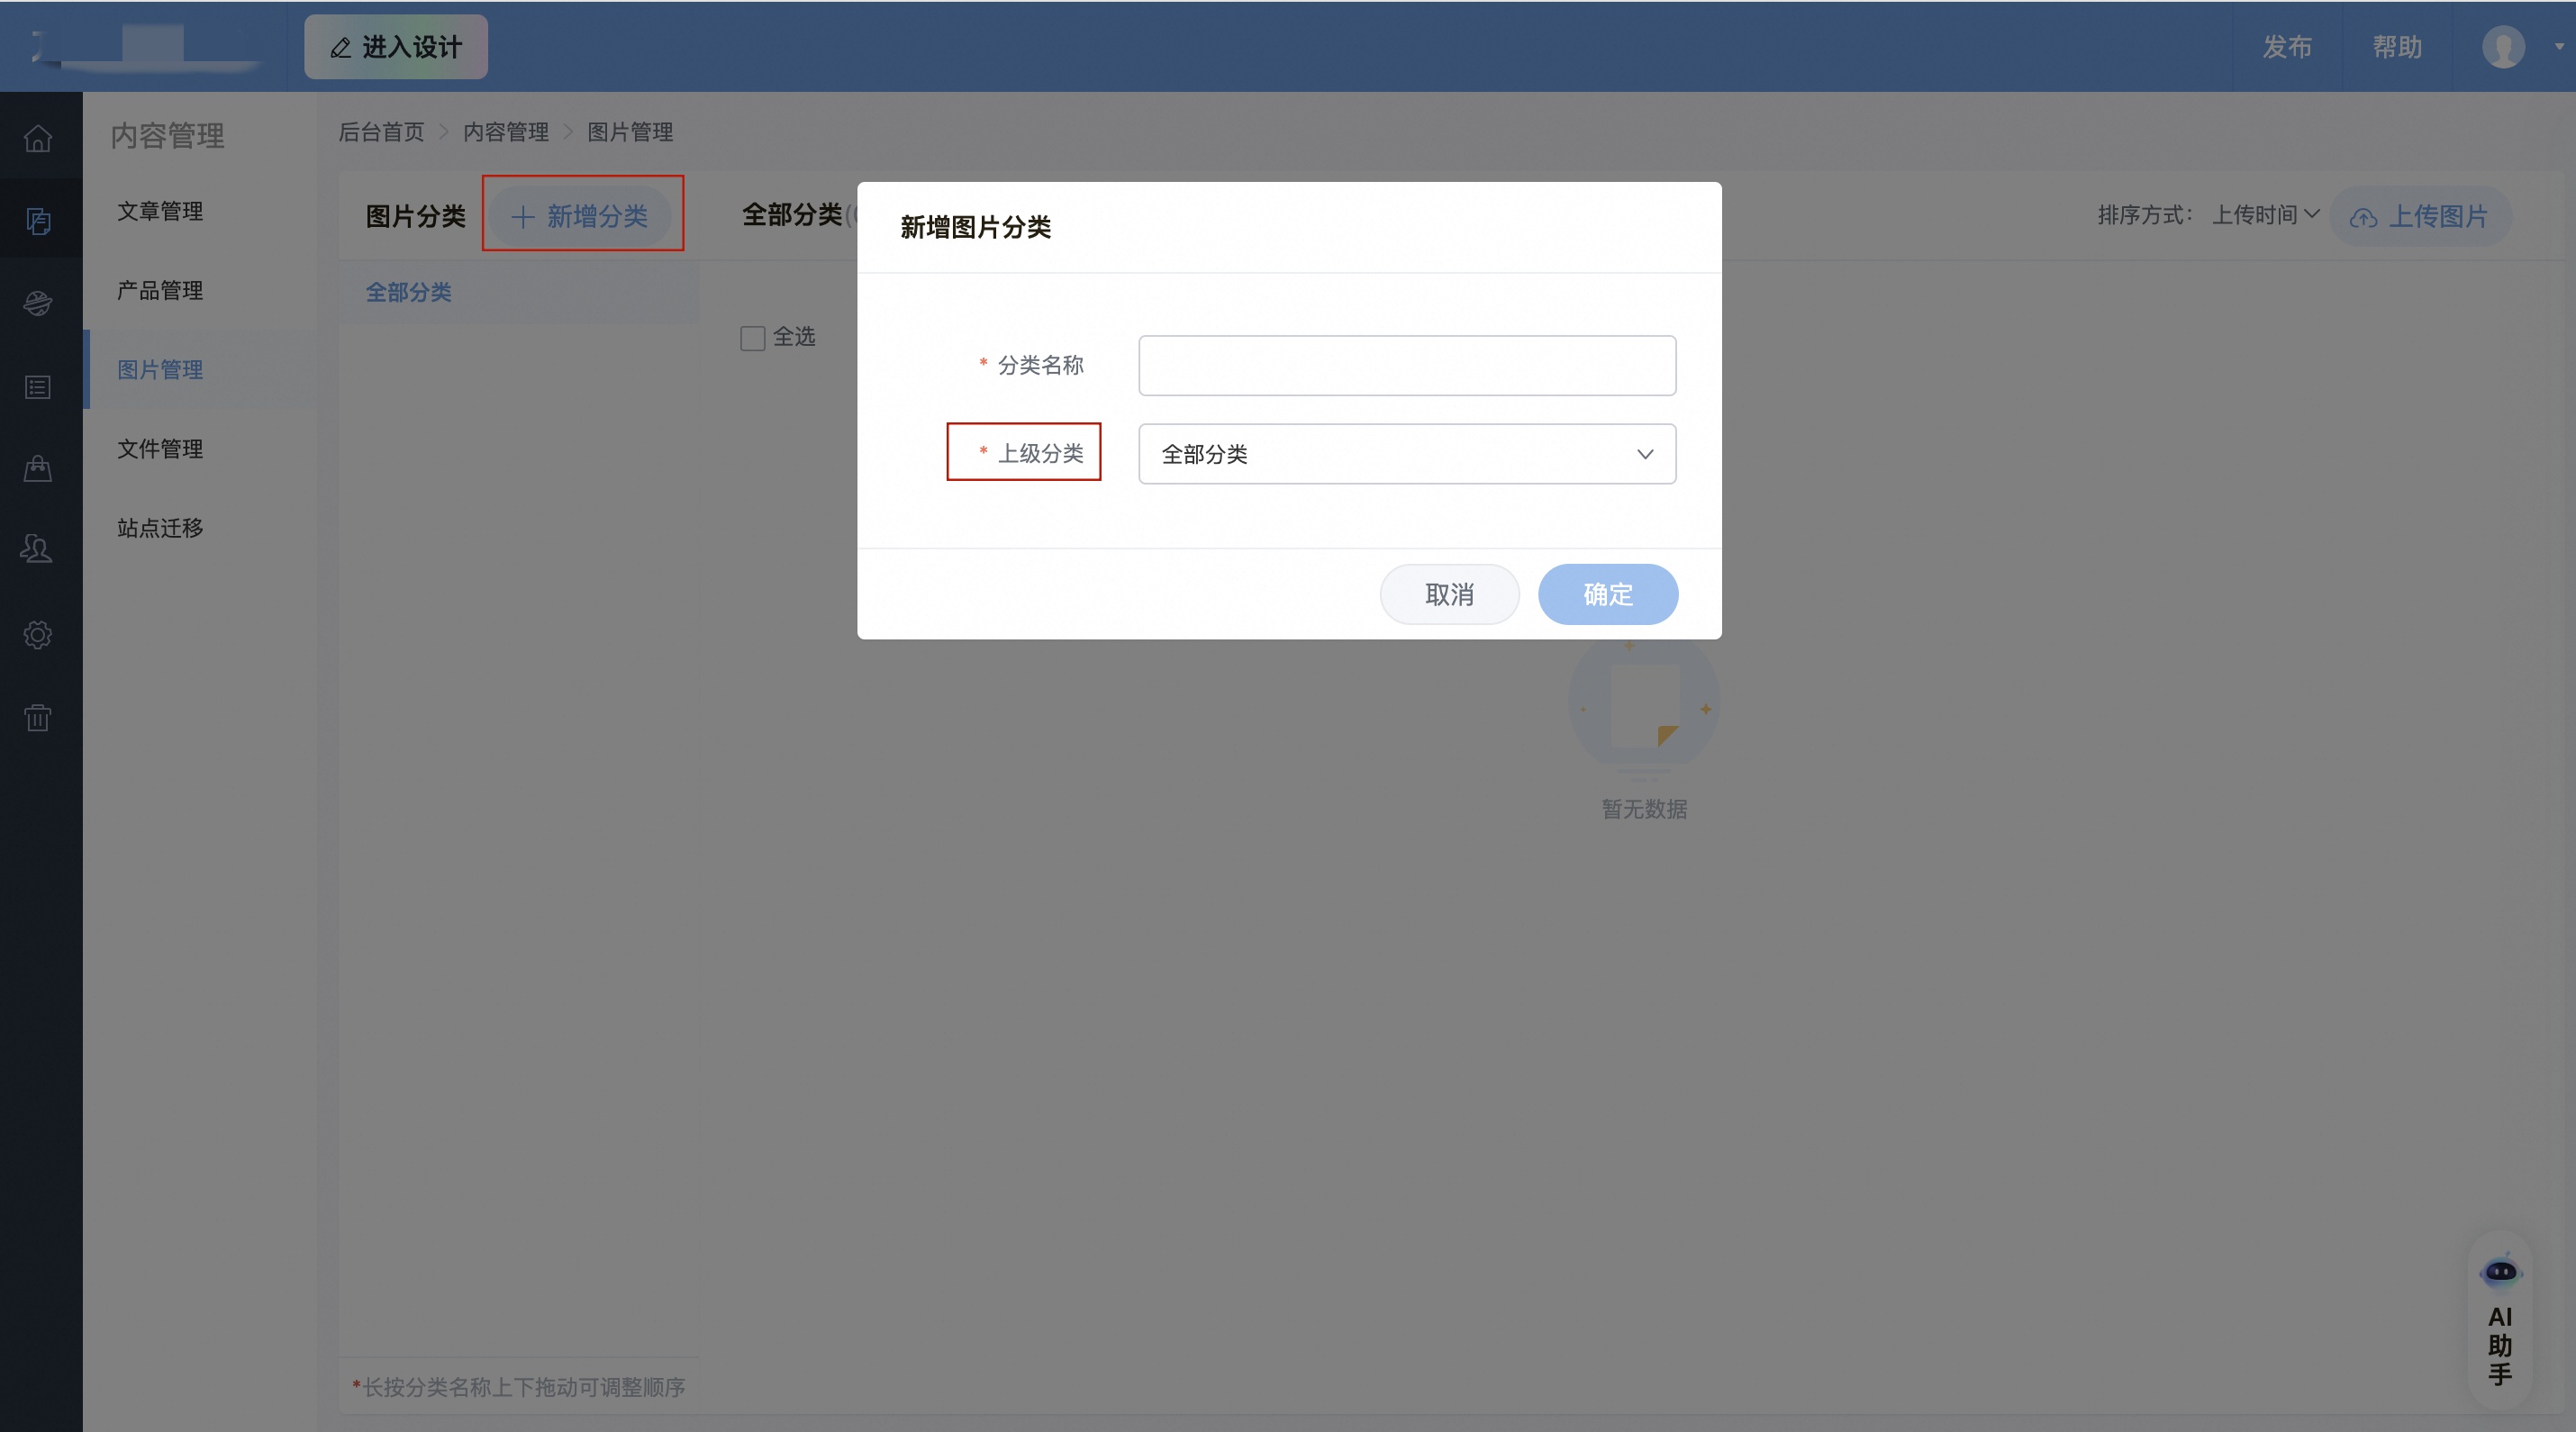Select 文件管理 from the sidebar menu
2576x1432 pixels.
[160, 448]
